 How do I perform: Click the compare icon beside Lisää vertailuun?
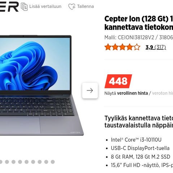(24, 6)
